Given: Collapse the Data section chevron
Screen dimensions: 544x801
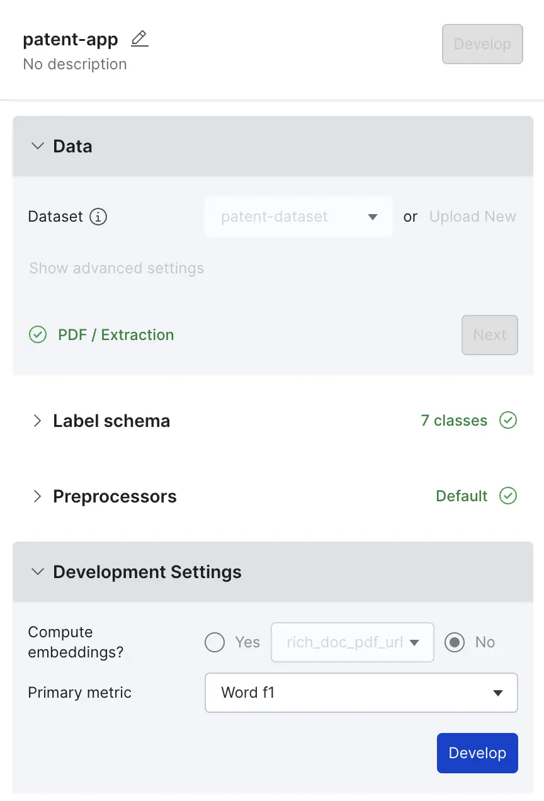Looking at the screenshot, I should click(x=38, y=146).
